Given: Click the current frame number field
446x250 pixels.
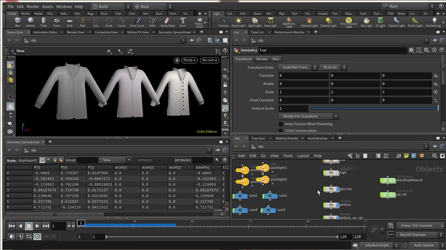Looking at the screenshot, I should tap(58, 226).
